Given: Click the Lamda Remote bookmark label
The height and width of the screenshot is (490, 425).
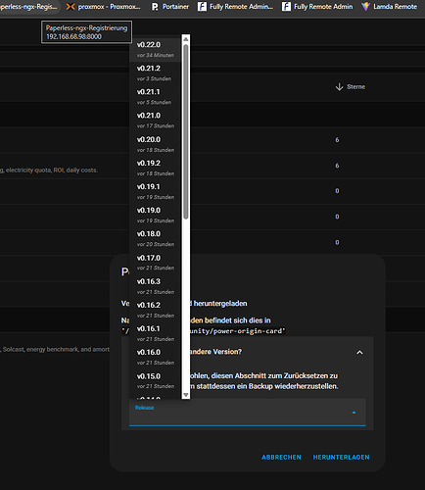Looking at the screenshot, I should (x=395, y=6).
